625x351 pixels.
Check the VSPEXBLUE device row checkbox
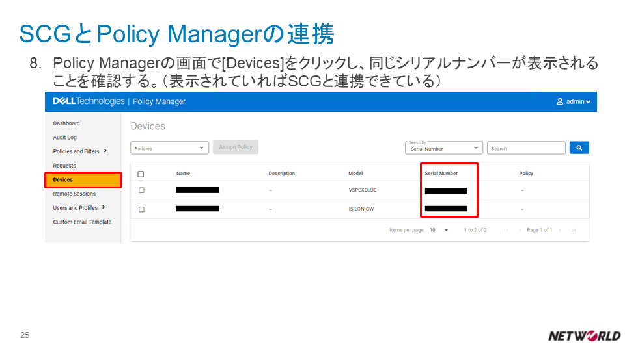click(141, 190)
